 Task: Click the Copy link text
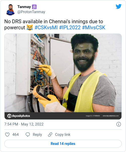click(63, 135)
